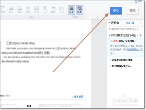146x110 pixels.
Task: Close the 内容检查 panel
Action: pos(141,23)
